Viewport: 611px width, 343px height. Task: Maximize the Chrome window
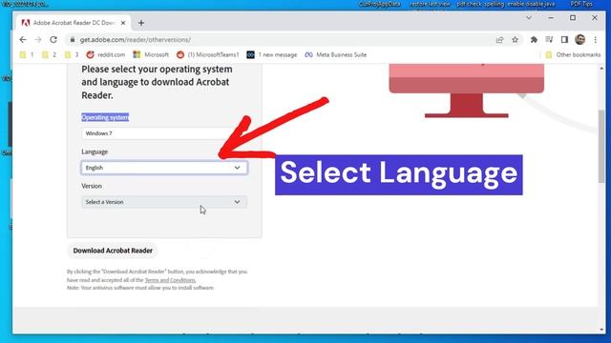click(x=573, y=18)
